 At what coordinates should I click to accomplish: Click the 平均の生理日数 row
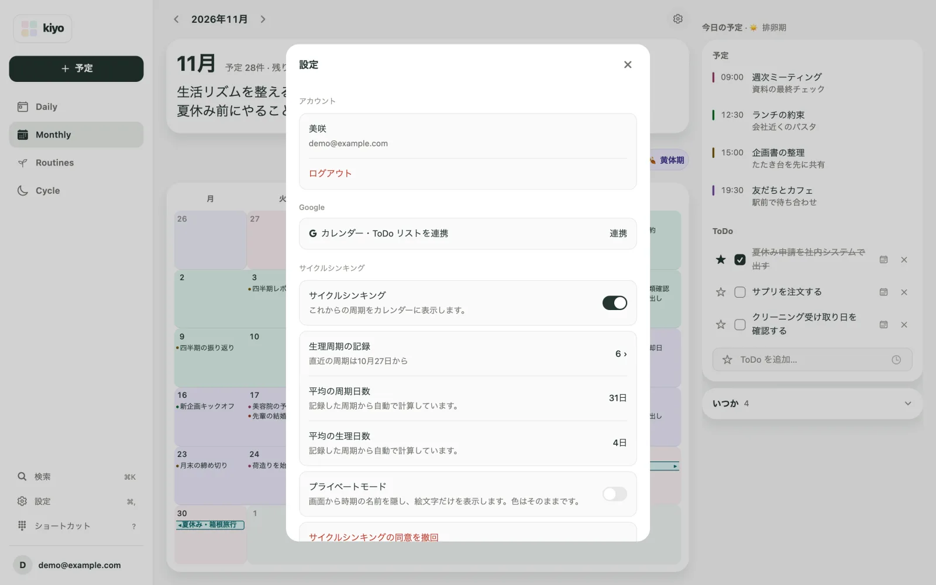(x=468, y=443)
